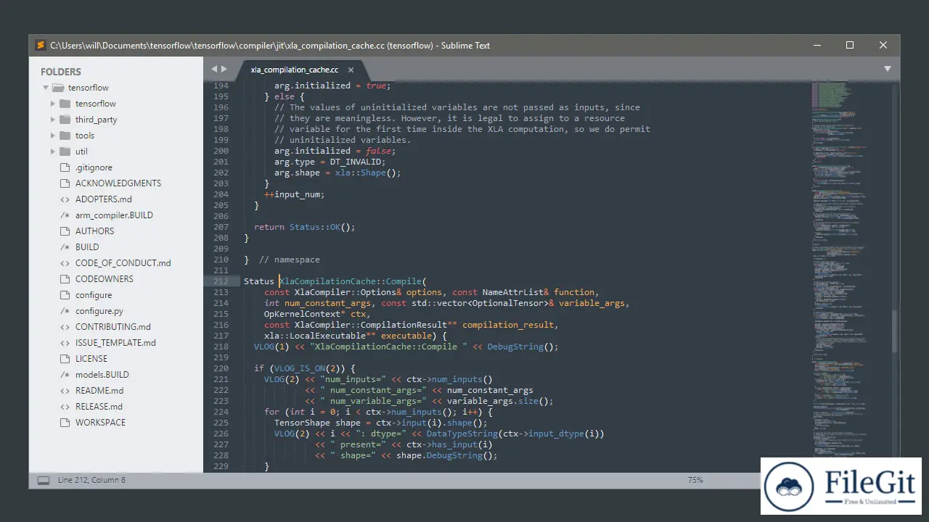Click 'if (VLOG_IS_ON(2)) {' on line 220
Viewport: 929px width, 522px height.
point(305,368)
